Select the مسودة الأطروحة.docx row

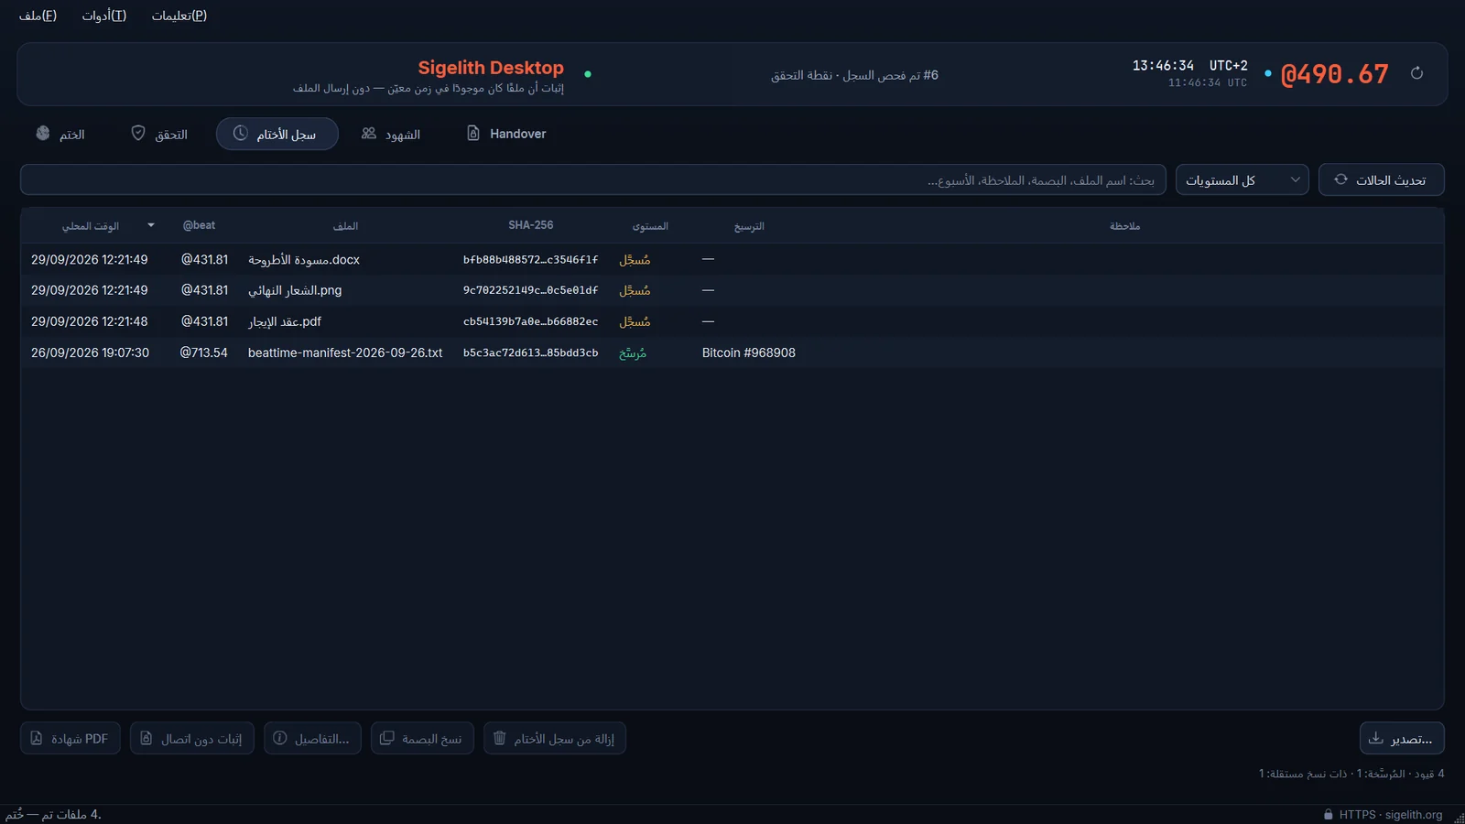point(732,260)
